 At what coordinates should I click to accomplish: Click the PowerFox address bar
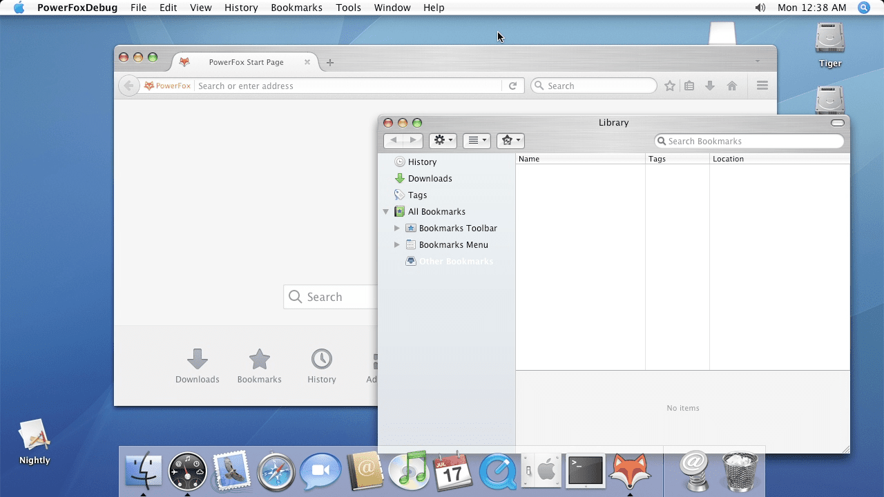tap(348, 86)
